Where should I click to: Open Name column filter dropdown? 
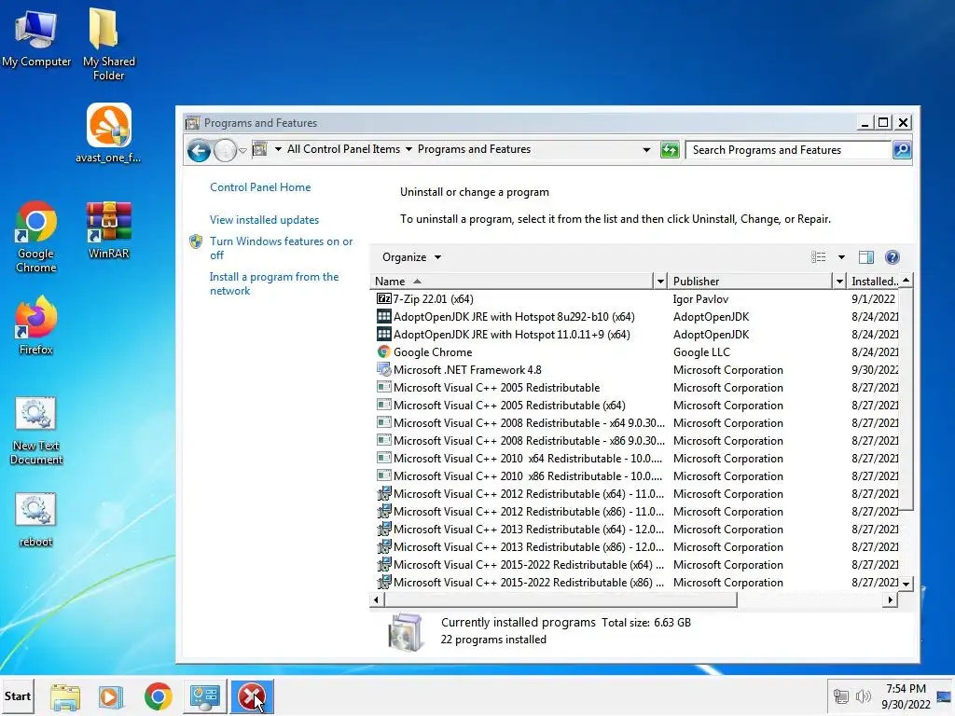click(660, 282)
